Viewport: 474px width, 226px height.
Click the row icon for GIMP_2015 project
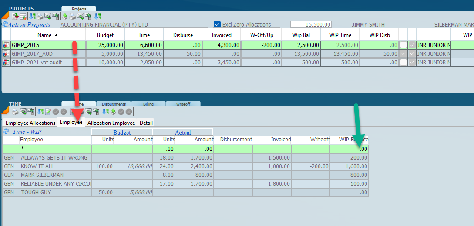pos(6,45)
